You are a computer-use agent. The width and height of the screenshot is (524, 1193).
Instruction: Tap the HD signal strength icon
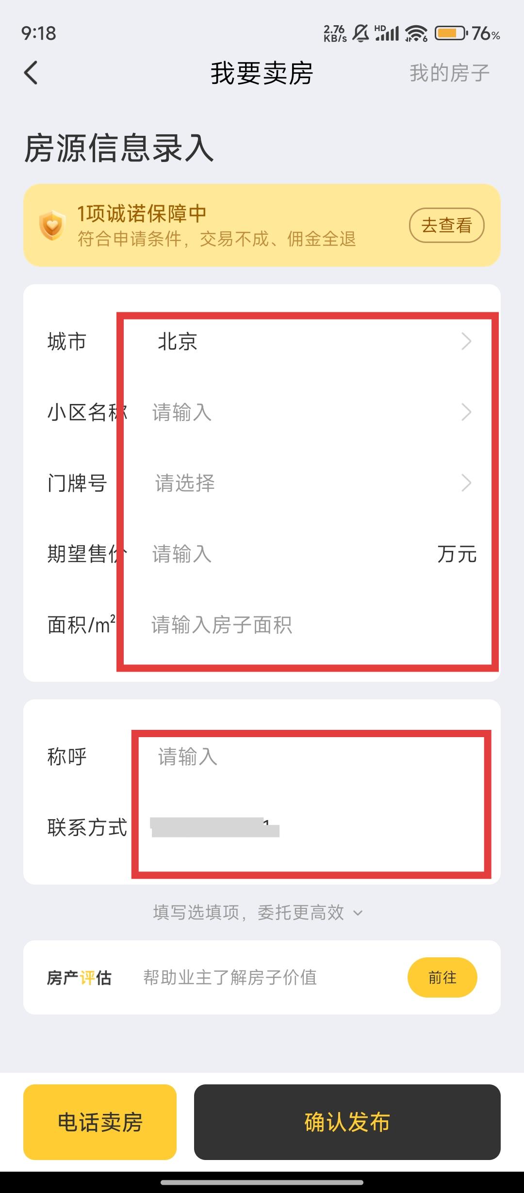click(387, 33)
